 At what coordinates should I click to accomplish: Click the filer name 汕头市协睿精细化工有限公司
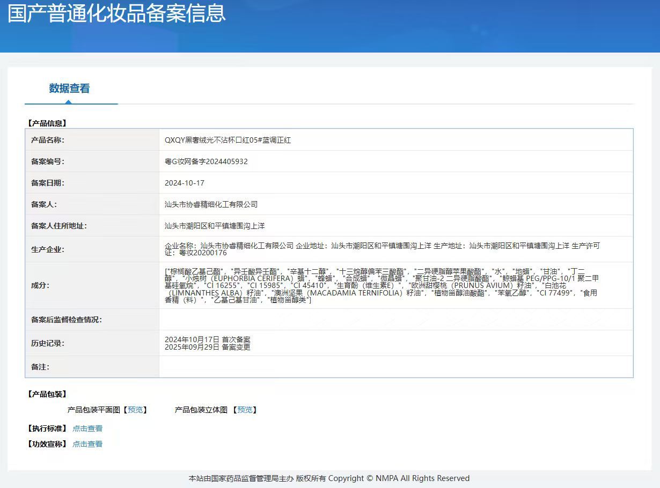[x=211, y=204]
